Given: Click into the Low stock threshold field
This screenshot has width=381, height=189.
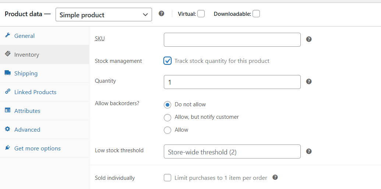Looking at the screenshot, I should [232, 151].
